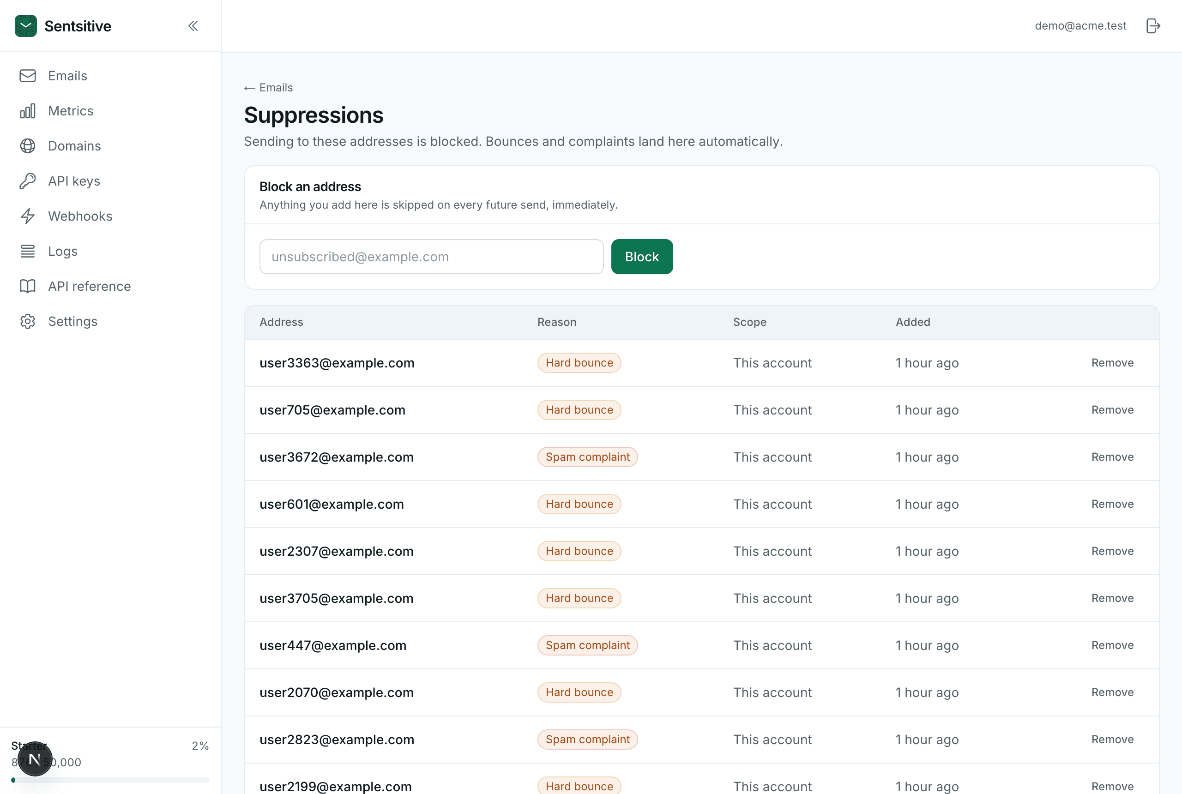
Task: Remove user601@example.com suppression
Action: (1112, 504)
